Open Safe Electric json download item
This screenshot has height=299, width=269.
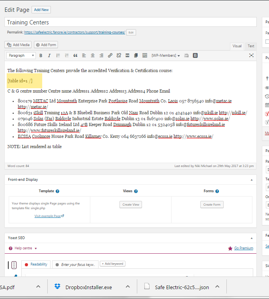tap(182, 287)
